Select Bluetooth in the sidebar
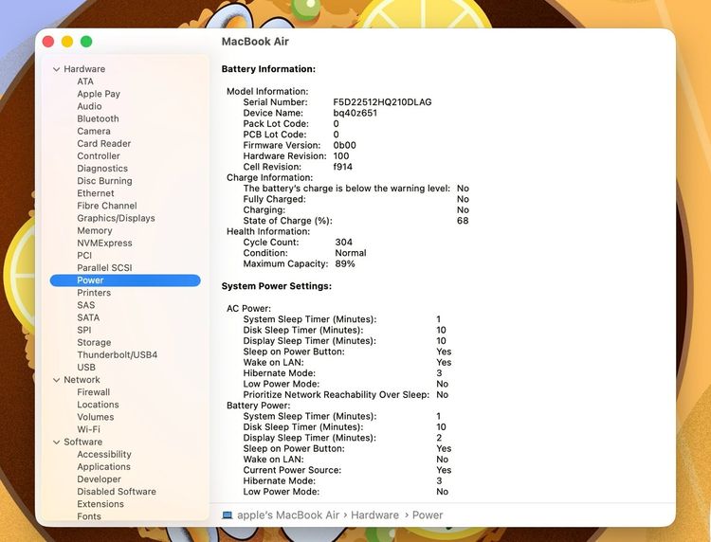 [x=98, y=118]
